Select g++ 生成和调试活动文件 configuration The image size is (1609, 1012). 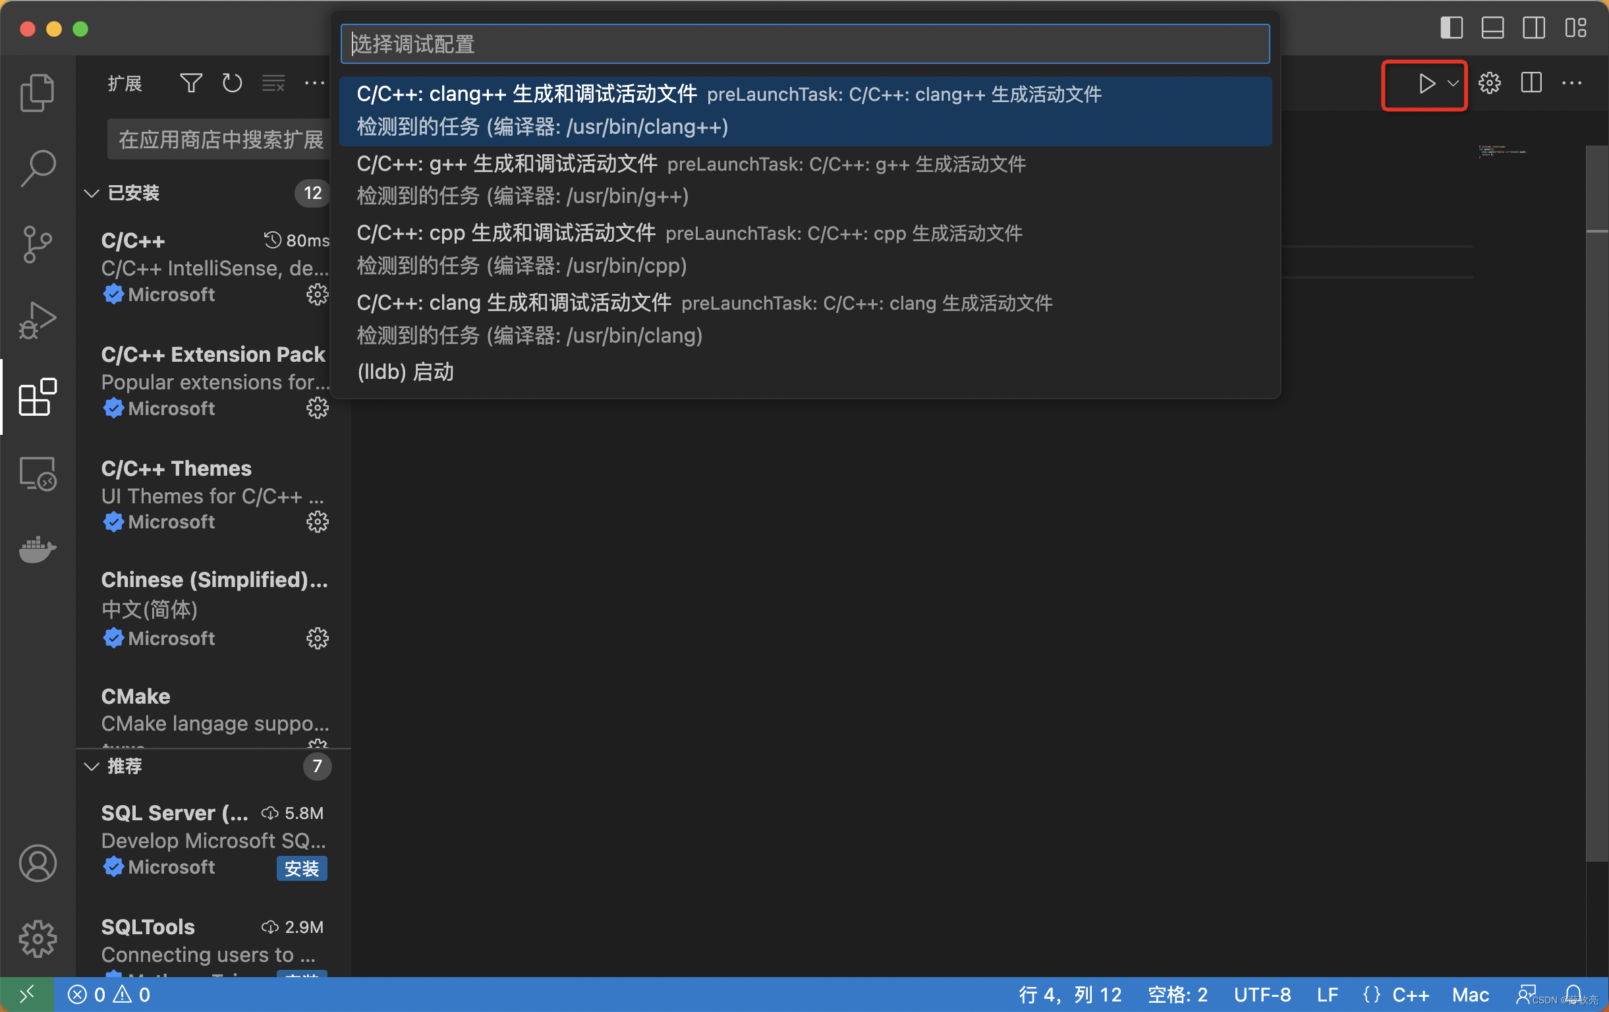[x=804, y=181]
